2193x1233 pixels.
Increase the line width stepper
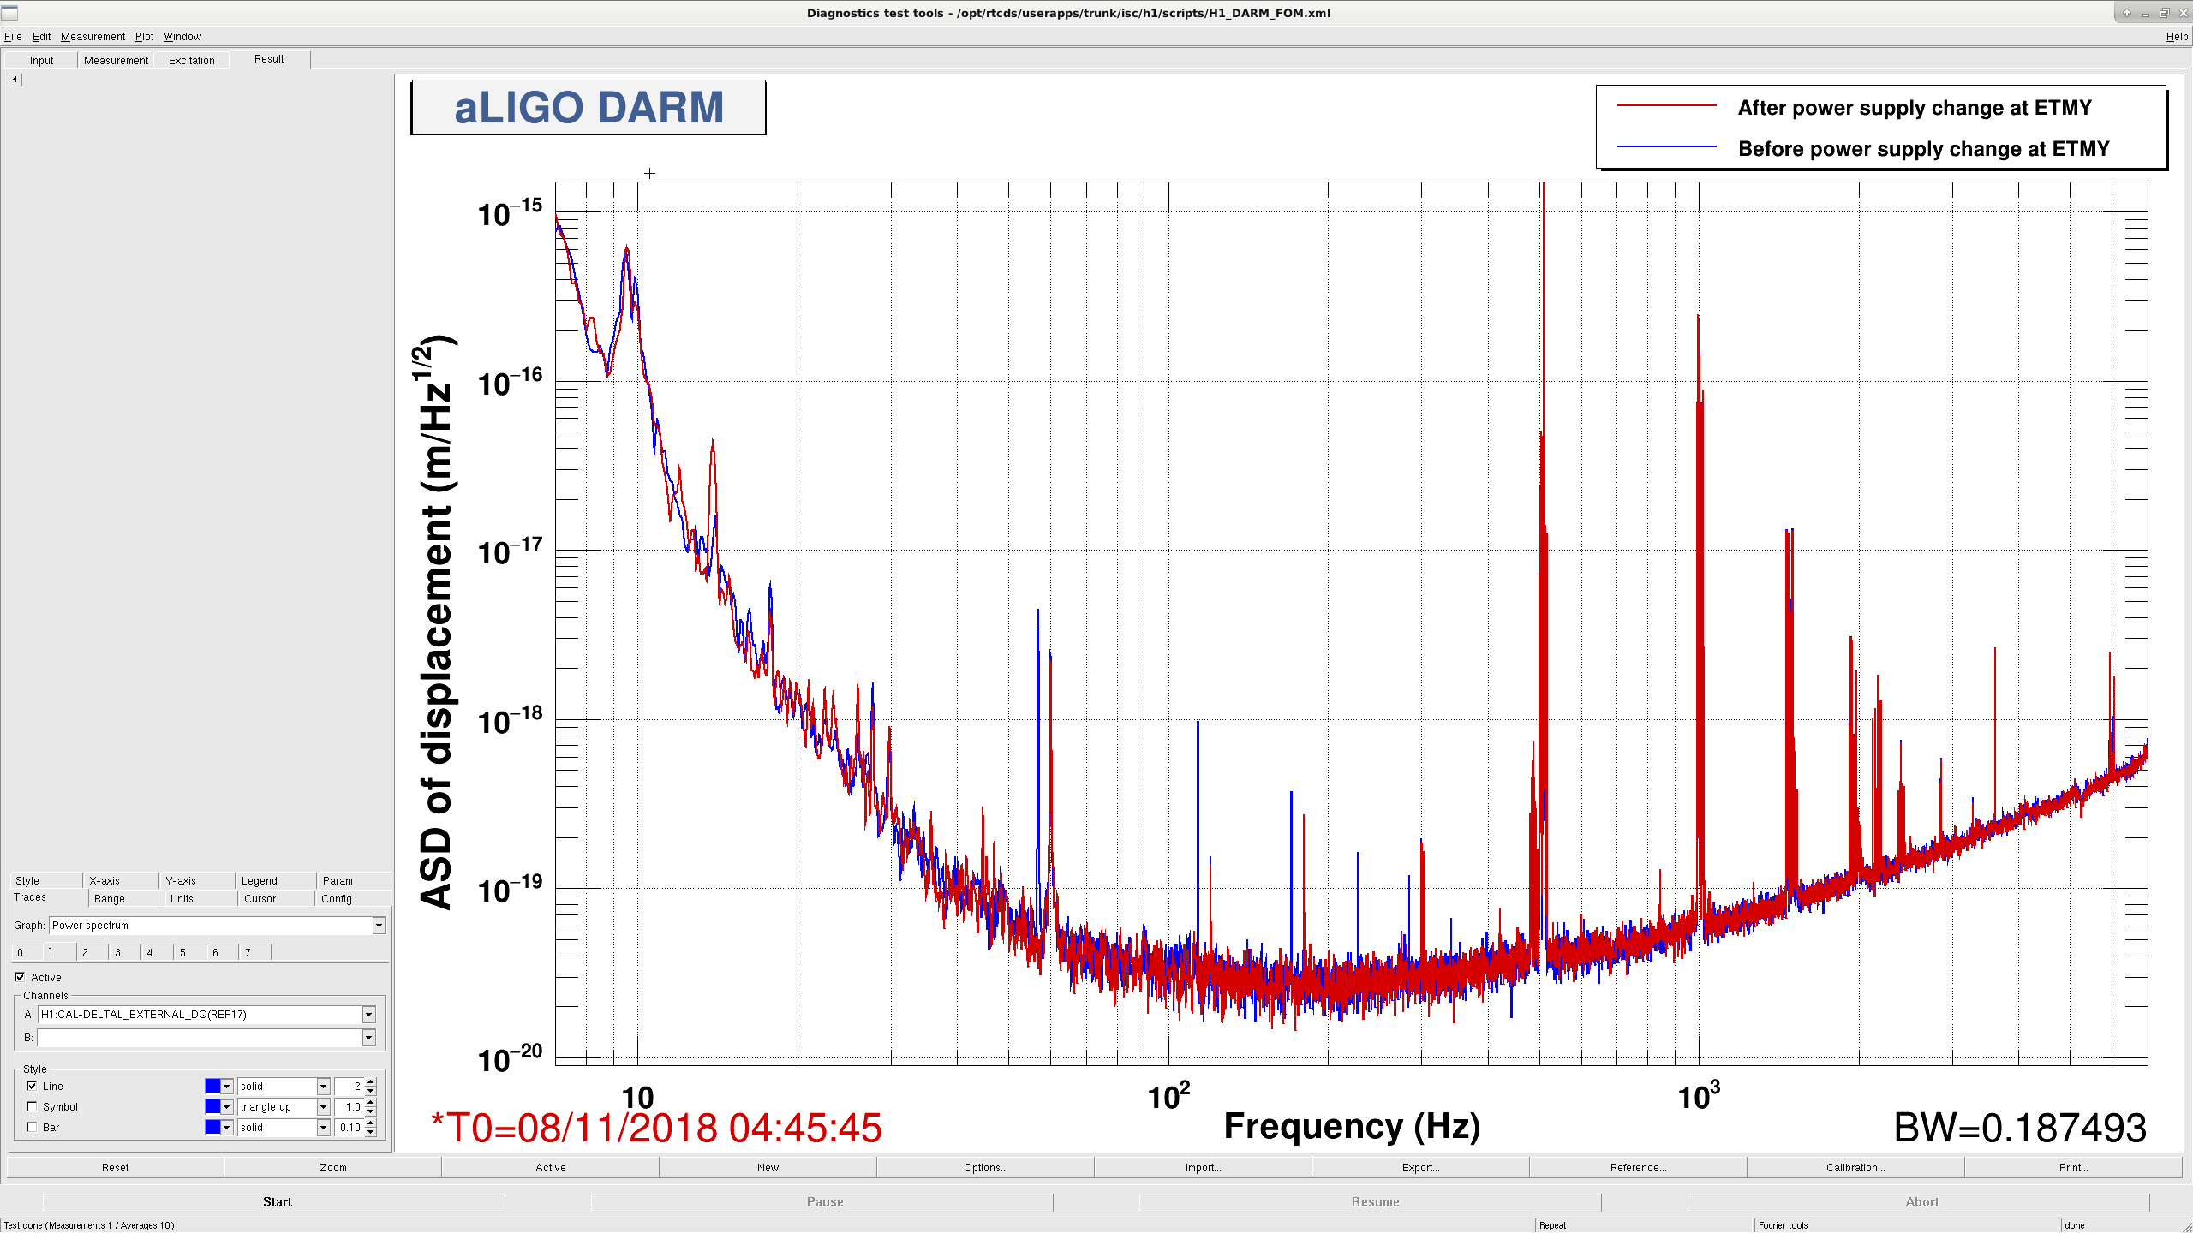(371, 1082)
